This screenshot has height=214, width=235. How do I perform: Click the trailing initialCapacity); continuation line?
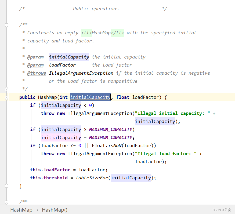point(157,122)
